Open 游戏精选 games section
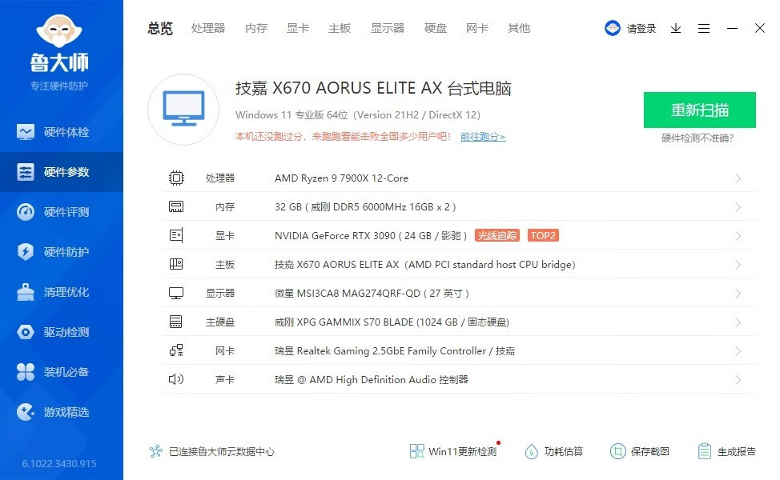The width and height of the screenshot is (780, 480). (x=62, y=412)
